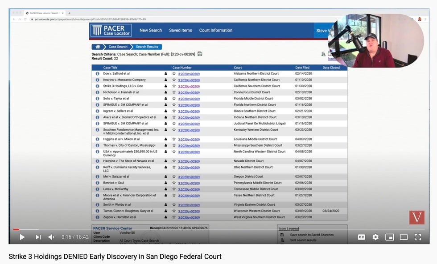The width and height of the screenshot is (437, 264).
Task: Toggle theater mode view
Action: pyautogui.click(x=404, y=237)
